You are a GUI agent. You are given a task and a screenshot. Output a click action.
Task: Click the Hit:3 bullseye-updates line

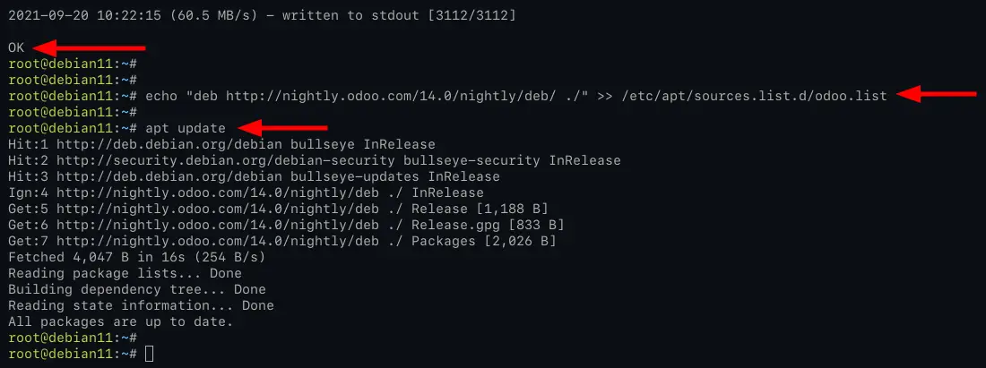click(254, 177)
